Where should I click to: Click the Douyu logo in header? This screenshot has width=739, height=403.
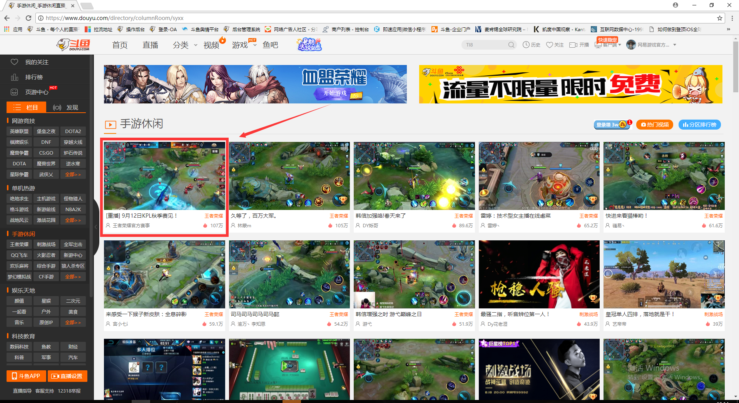pyautogui.click(x=73, y=45)
